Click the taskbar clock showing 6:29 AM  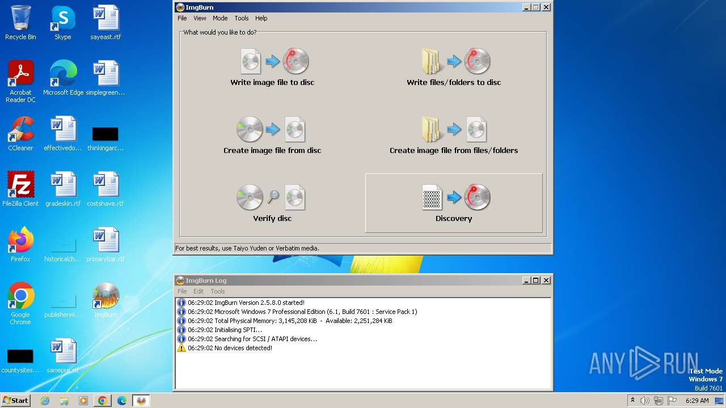[697, 401]
